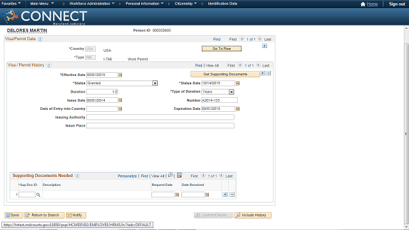
Task: Open the Effective Date calendar picker
Action: click(120, 75)
